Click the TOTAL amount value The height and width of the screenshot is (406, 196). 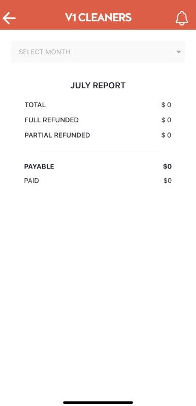pyautogui.click(x=166, y=105)
